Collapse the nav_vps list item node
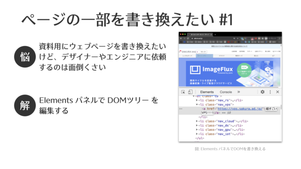 (x=197, y=105)
